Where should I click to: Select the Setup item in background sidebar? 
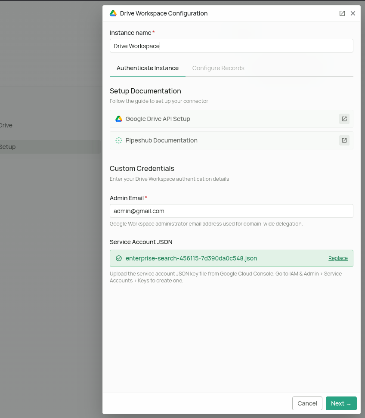(50, 147)
